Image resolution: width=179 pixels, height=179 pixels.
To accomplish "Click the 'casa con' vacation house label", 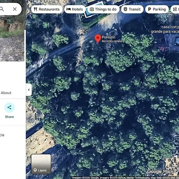I will [165, 29].
